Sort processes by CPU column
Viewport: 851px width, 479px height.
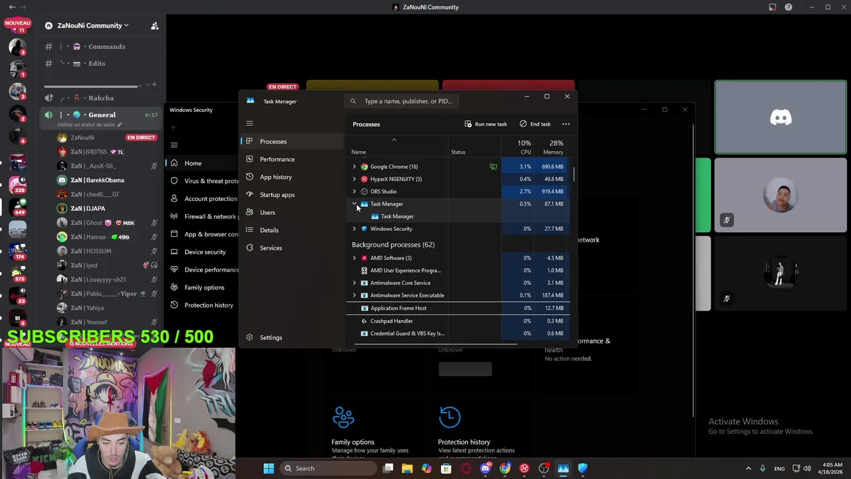pos(517,147)
